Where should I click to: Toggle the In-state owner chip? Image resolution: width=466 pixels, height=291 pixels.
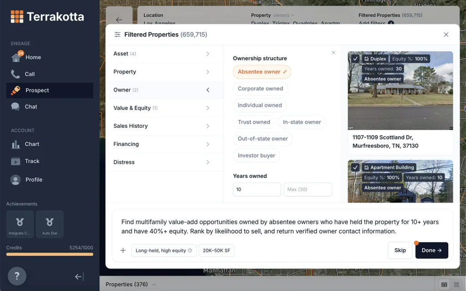(x=302, y=122)
